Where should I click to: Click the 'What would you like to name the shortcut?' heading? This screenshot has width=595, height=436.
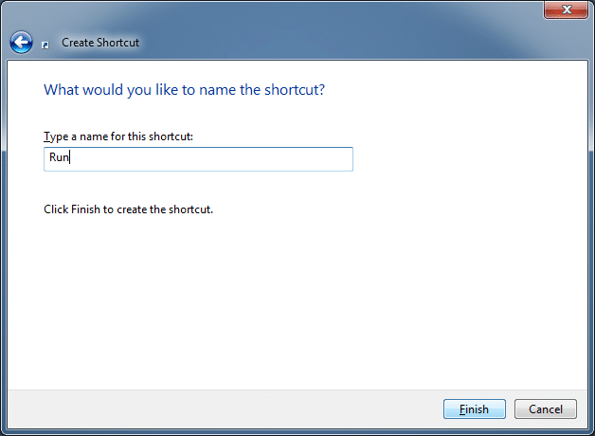(185, 90)
